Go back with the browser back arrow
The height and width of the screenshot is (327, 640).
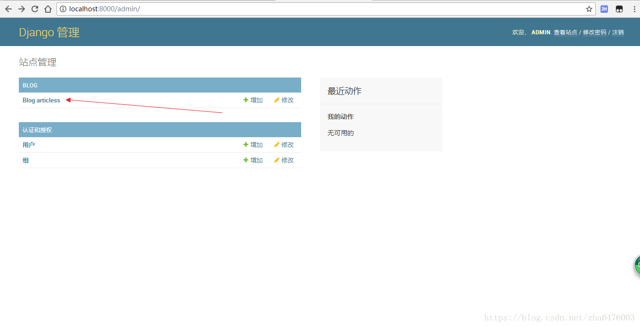click(8, 9)
